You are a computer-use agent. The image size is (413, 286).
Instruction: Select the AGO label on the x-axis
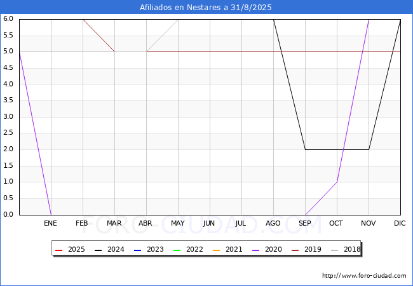[273, 223]
